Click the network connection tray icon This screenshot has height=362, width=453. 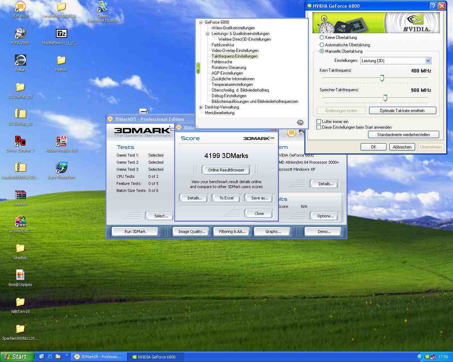[433, 357]
